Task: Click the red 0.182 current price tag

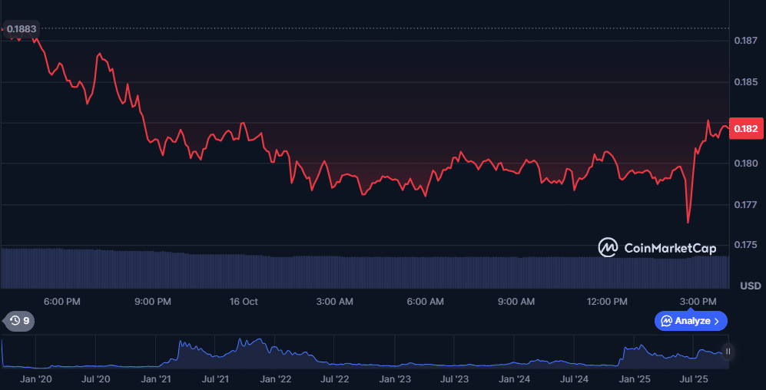Action: click(x=746, y=128)
